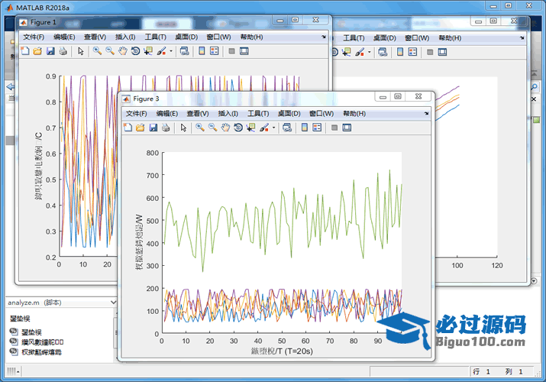Select Data Cursor tool in Figure 3

tap(250, 128)
